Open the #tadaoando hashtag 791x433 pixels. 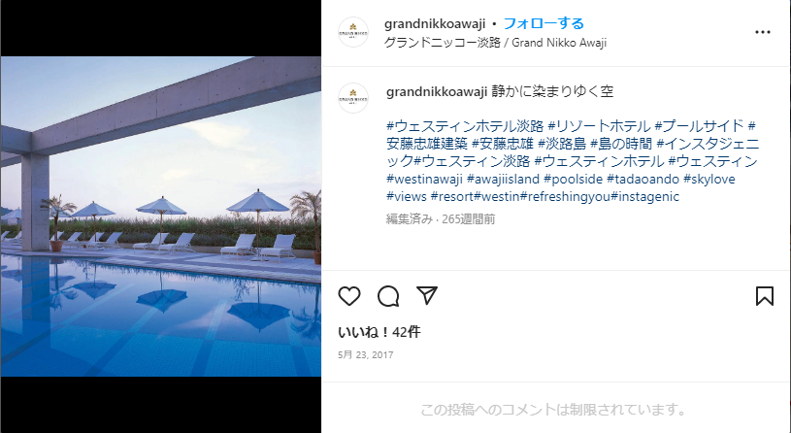coord(643,179)
